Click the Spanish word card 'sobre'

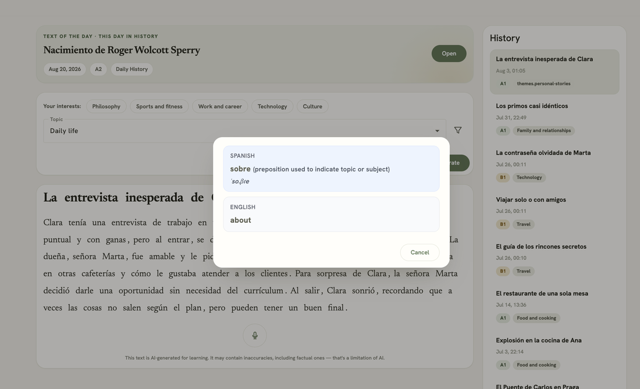pyautogui.click(x=331, y=169)
